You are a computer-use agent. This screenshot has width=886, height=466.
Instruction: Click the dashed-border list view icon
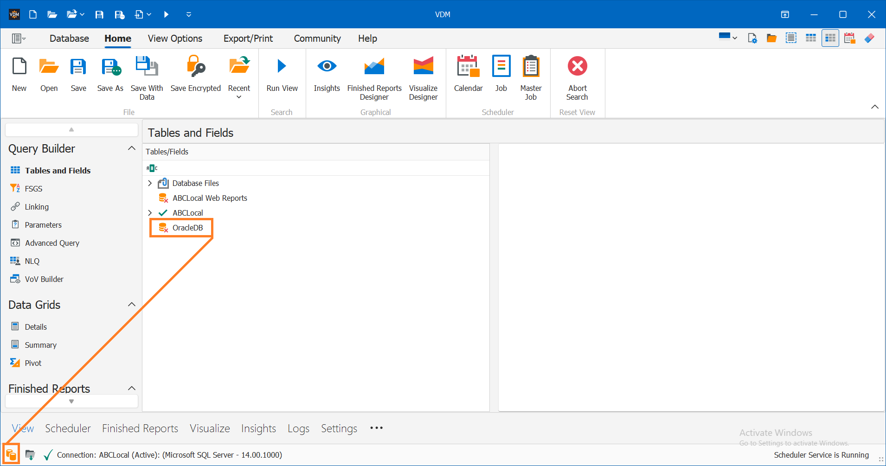click(791, 38)
